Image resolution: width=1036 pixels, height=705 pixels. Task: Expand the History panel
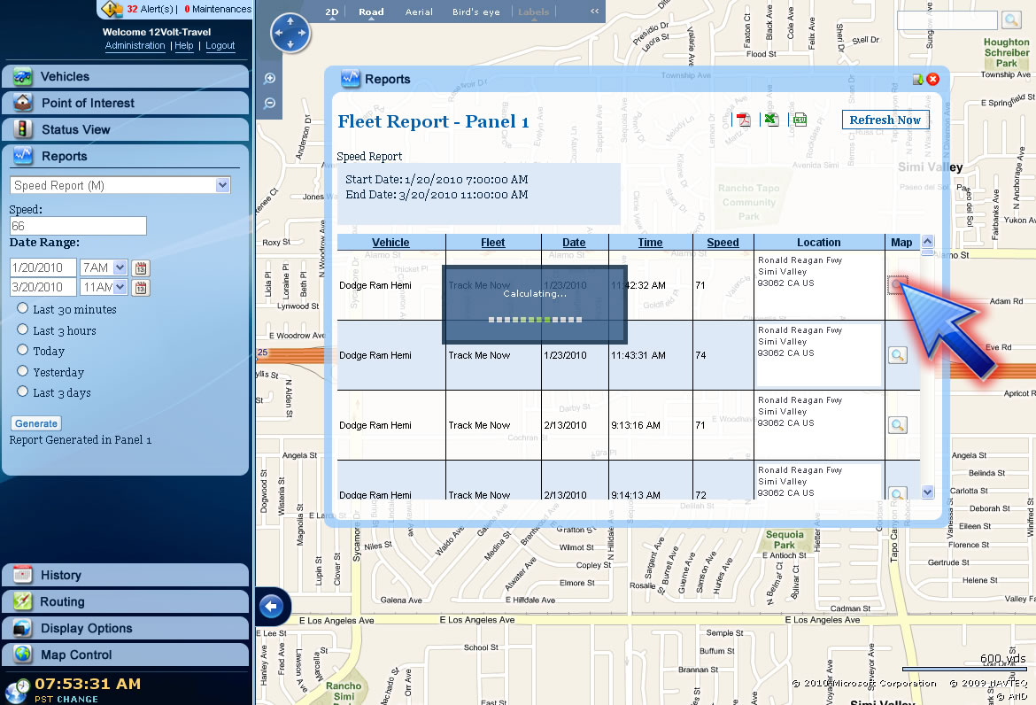[126, 575]
